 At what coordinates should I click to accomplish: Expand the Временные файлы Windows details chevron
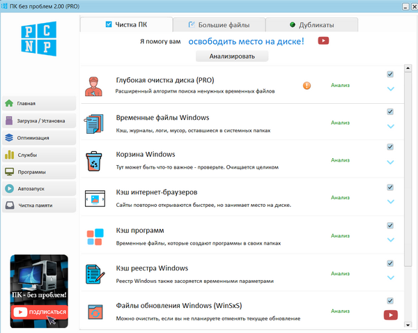tap(390, 126)
